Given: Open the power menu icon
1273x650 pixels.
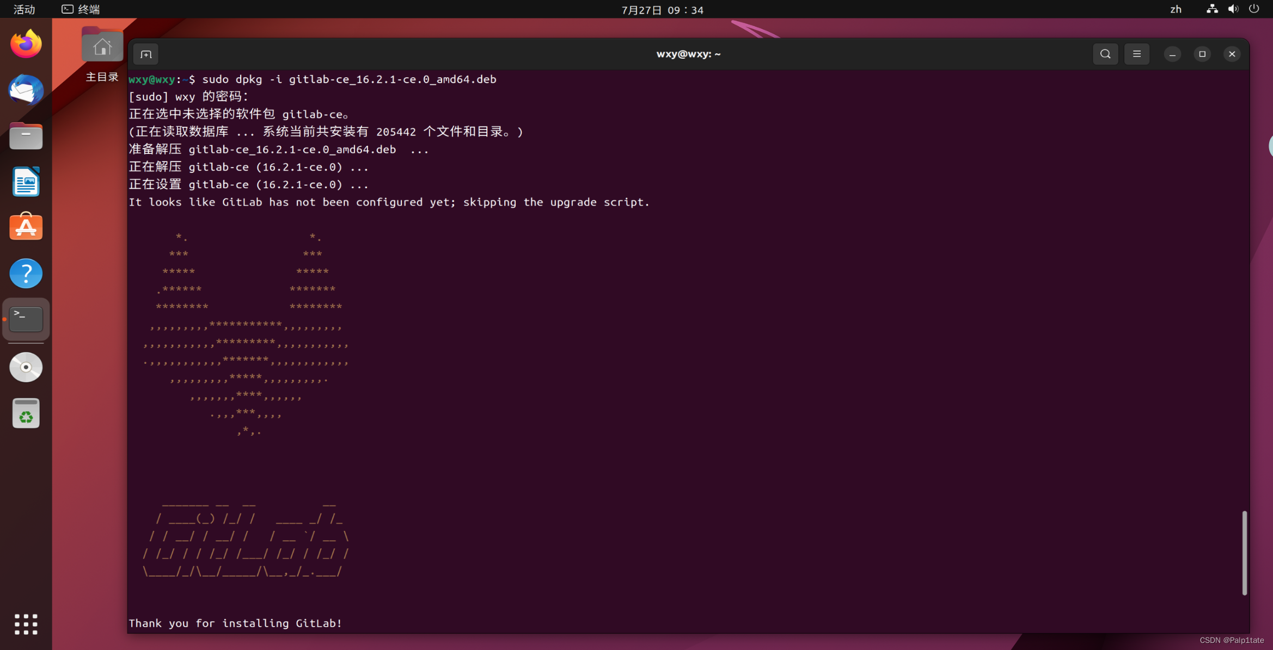Looking at the screenshot, I should [x=1254, y=9].
